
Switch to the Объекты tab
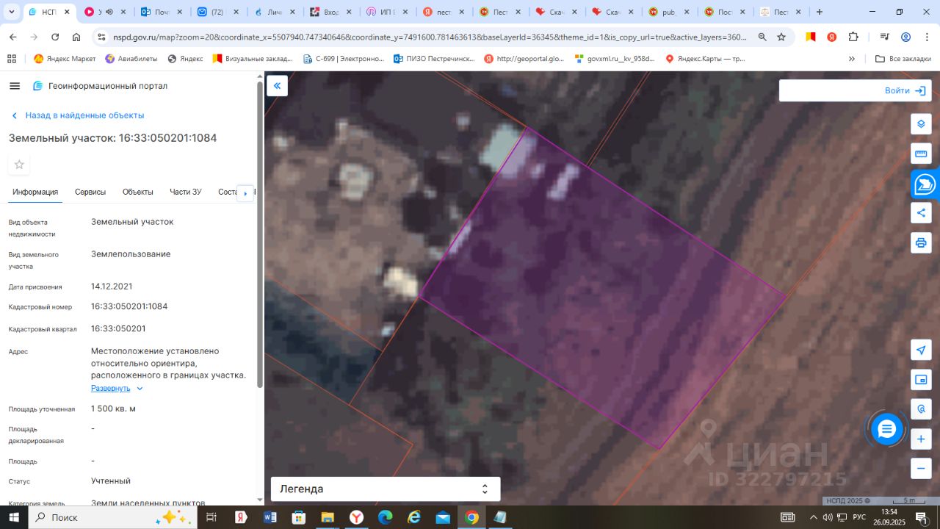pyautogui.click(x=138, y=192)
